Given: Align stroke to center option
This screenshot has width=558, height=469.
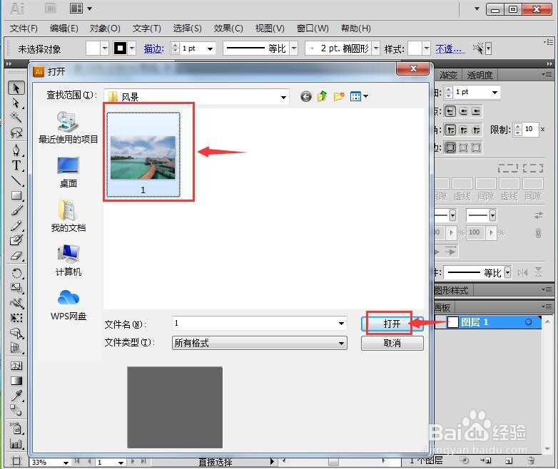Looking at the screenshot, I should pos(450,148).
